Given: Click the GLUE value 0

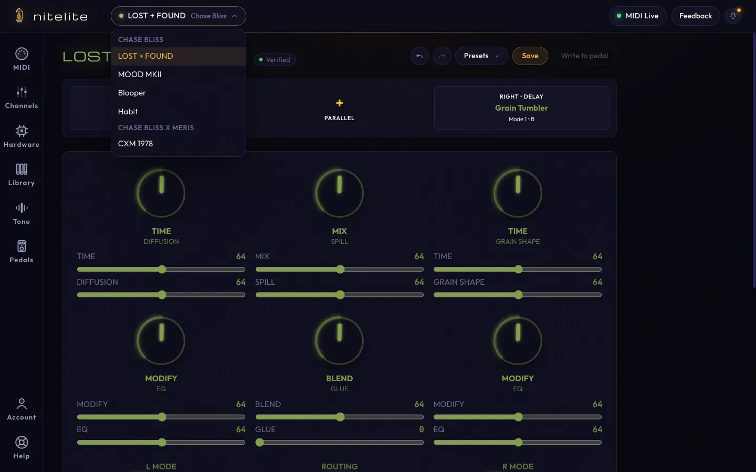Looking at the screenshot, I should click(x=421, y=430).
